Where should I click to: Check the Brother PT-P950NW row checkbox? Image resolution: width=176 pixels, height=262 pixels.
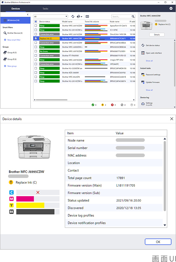[36, 56]
